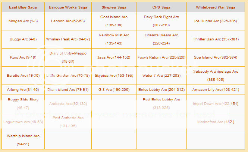The width and height of the screenshot is (248, 152).
Task: Open Little Garden Arc (70-78) link
Action: tap(68, 76)
